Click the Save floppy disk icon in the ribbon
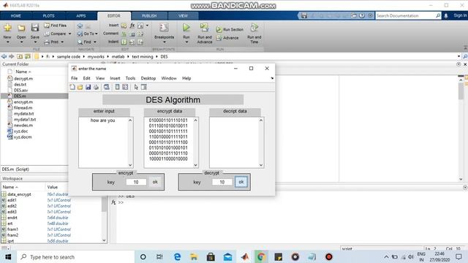Screen dimensions: 468x263 [x=35, y=28]
